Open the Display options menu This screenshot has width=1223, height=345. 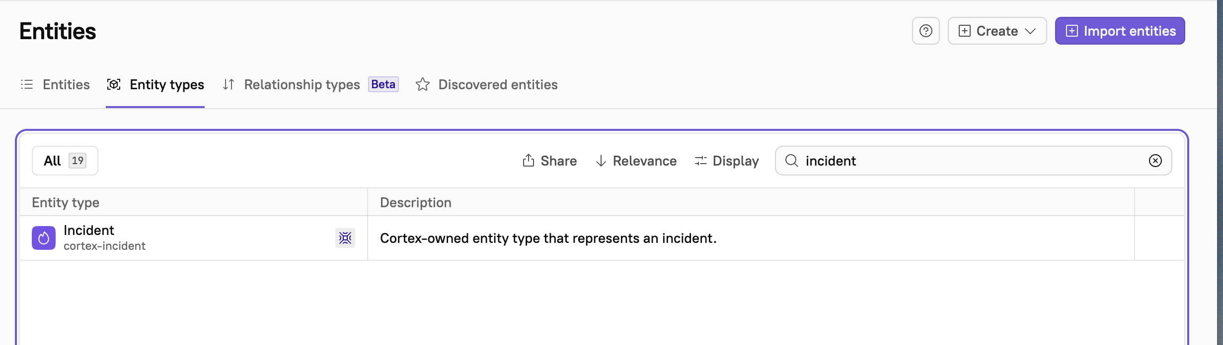coord(727,161)
